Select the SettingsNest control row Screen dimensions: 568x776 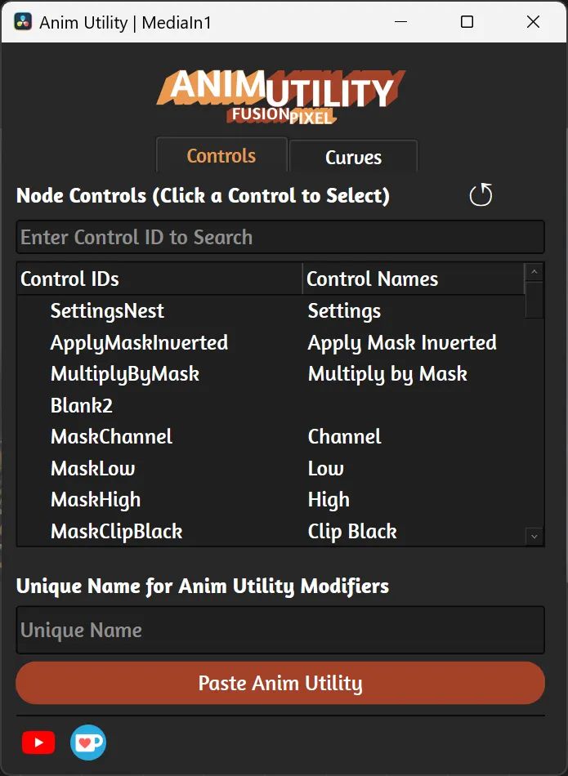(271, 310)
